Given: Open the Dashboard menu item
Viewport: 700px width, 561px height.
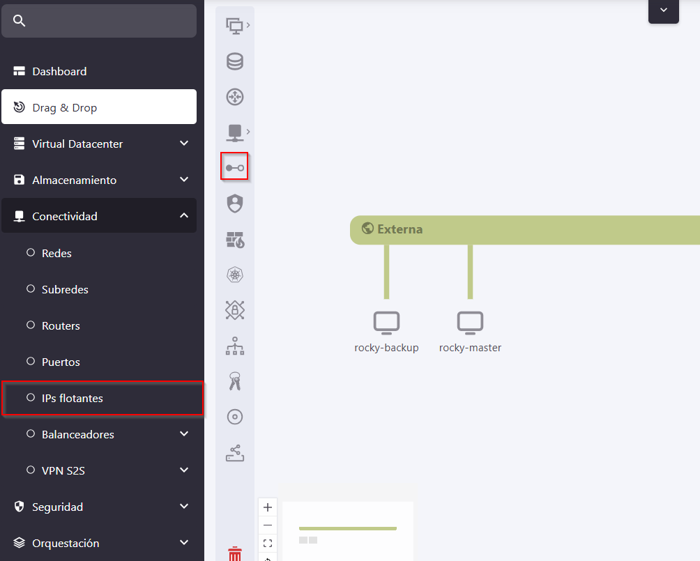Looking at the screenshot, I should pyautogui.click(x=59, y=71).
